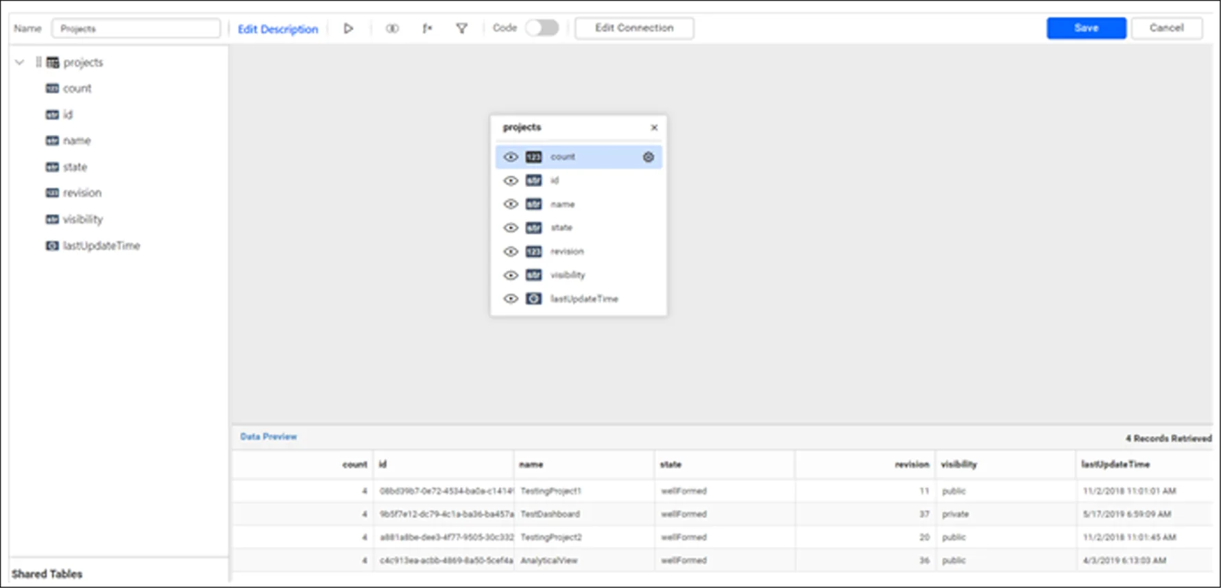Click the lastUpdateTime column header in preview
The height and width of the screenshot is (588, 1221).
tap(1115, 464)
